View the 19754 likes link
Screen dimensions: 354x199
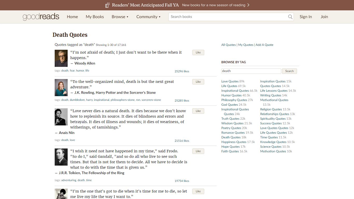(x=182, y=181)
